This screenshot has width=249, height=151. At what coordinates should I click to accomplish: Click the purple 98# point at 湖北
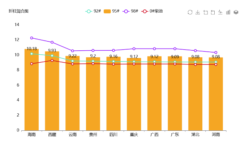coord(195,51)
